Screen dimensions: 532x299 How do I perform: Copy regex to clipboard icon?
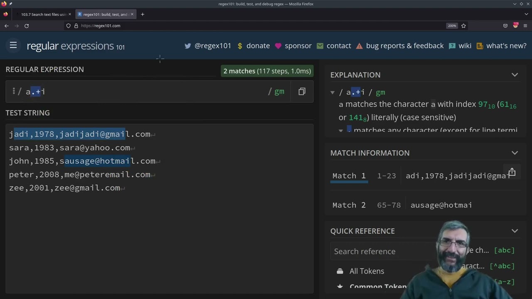pyautogui.click(x=302, y=91)
